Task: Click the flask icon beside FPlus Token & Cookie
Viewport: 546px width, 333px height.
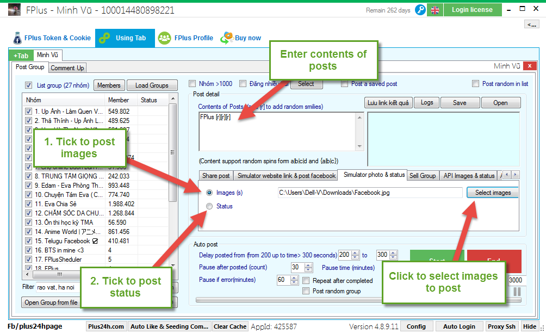Action: 17,38
